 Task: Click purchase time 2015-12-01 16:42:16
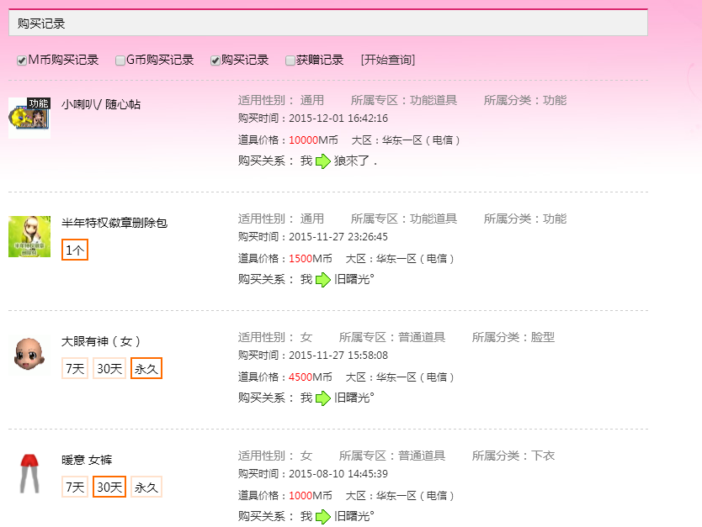pos(338,119)
